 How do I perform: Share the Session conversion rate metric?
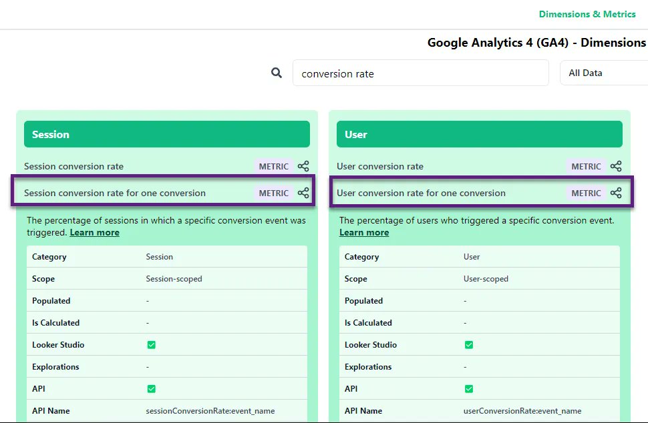tap(303, 166)
